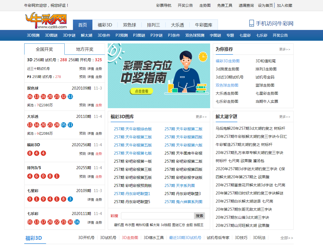Click the 走势 link for 双色球
The width and height of the screenshot is (323, 246).
(99, 105)
